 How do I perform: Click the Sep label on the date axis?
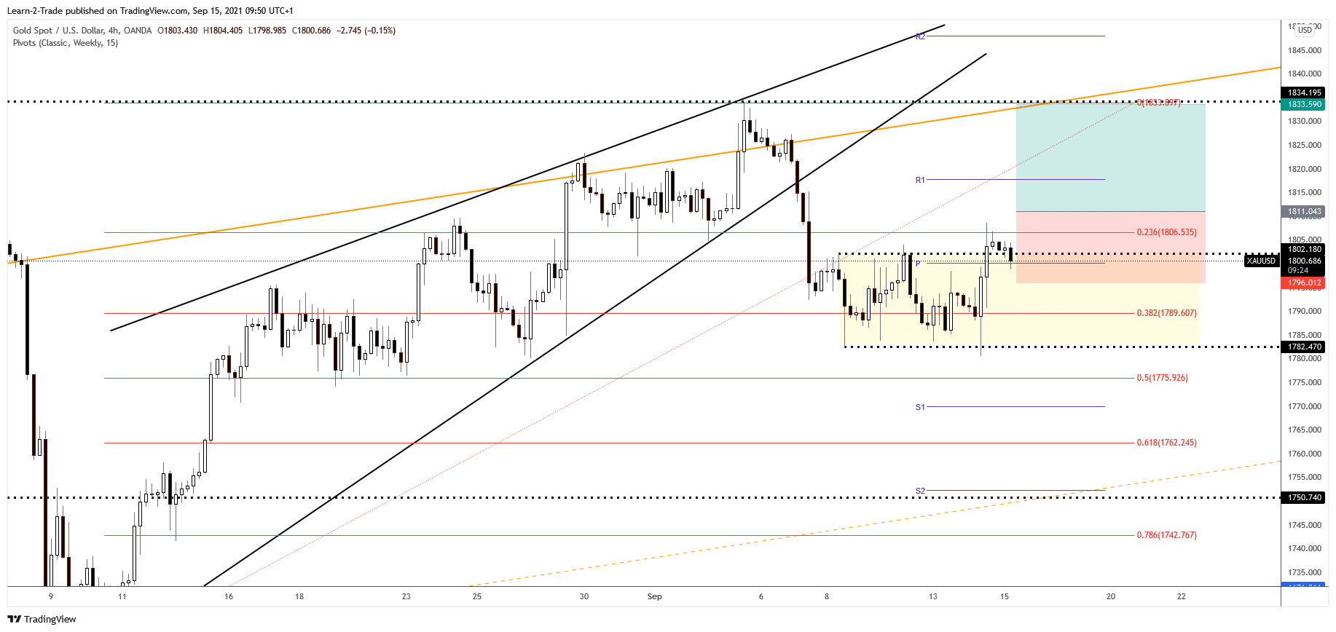click(x=654, y=596)
